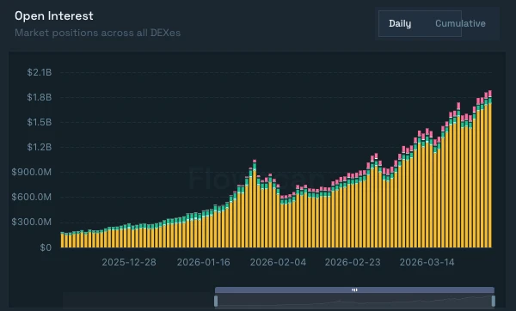The width and height of the screenshot is (516, 311).
Task: Click the $900.0M y-axis label
Action: [x=32, y=172]
